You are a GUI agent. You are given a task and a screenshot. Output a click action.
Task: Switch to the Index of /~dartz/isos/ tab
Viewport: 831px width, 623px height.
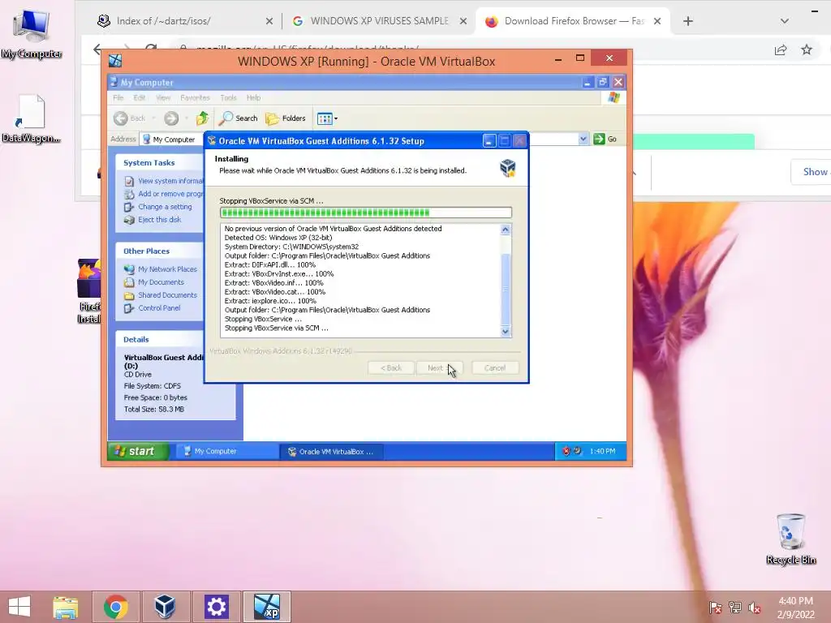(x=185, y=21)
